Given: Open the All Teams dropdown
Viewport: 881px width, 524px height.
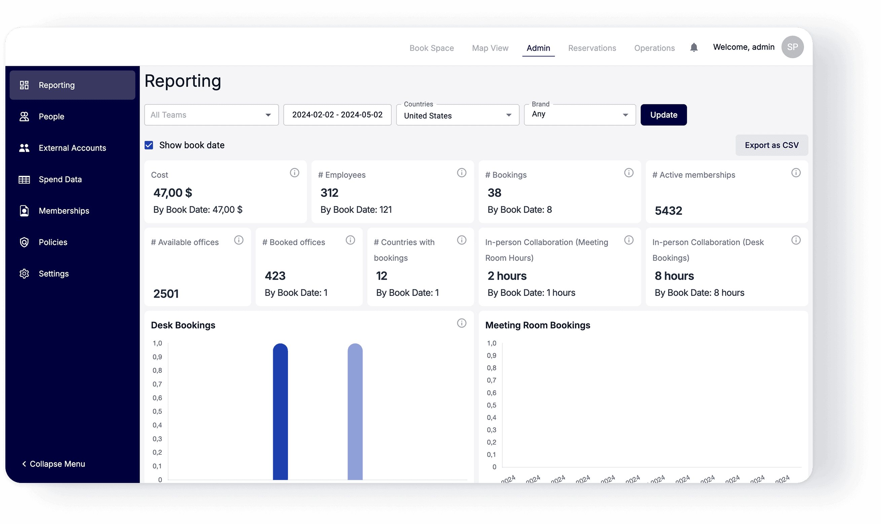Looking at the screenshot, I should (211, 115).
